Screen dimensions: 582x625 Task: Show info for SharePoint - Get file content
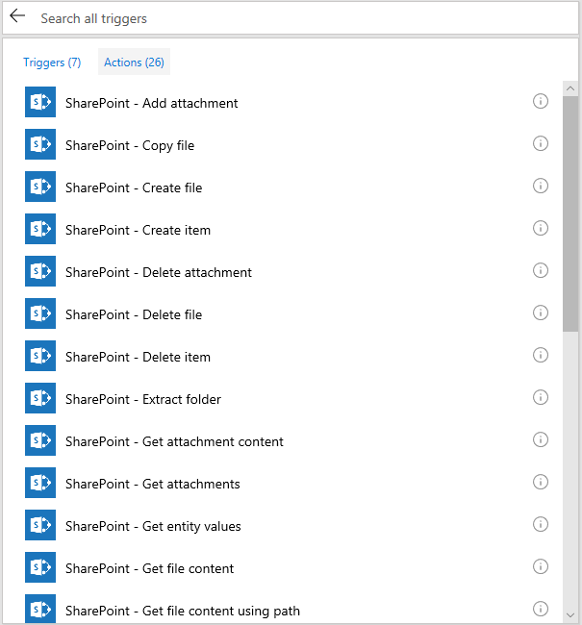pos(541,566)
